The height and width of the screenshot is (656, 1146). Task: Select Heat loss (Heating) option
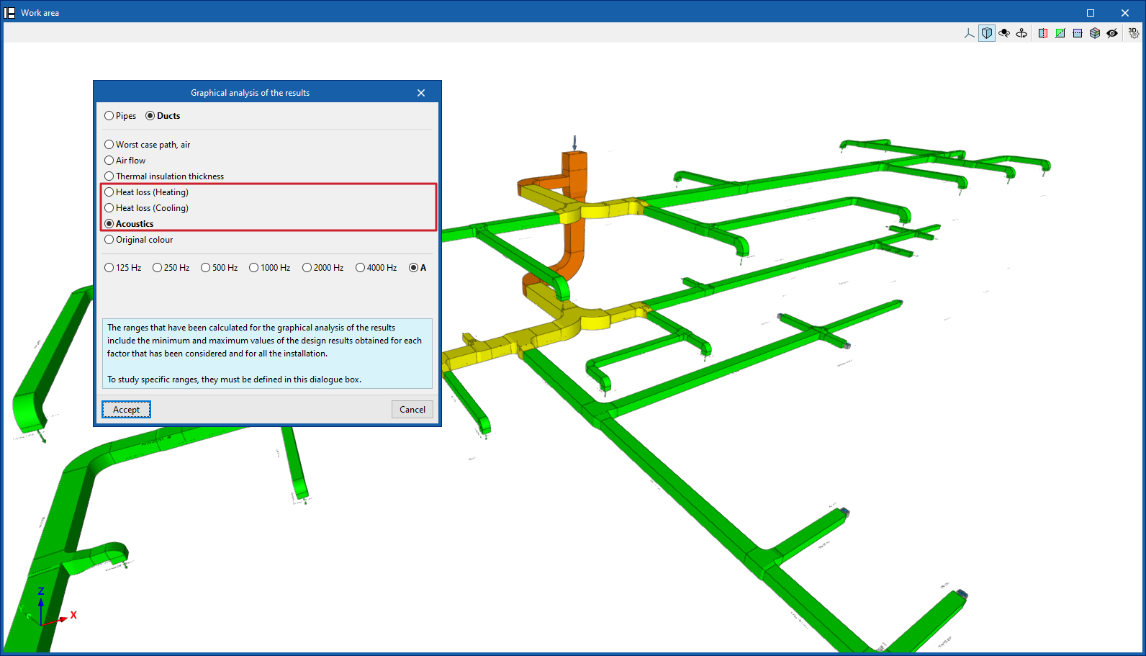147,192
